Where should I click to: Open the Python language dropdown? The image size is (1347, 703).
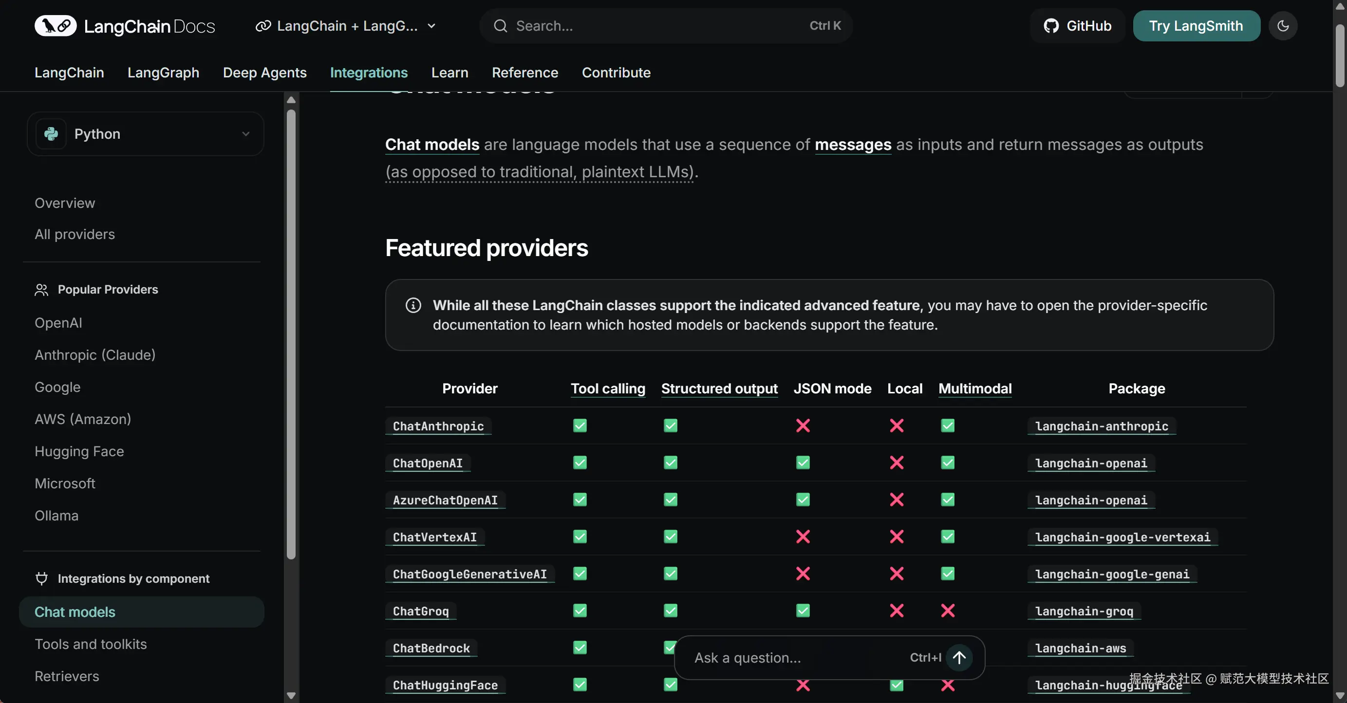pyautogui.click(x=245, y=134)
